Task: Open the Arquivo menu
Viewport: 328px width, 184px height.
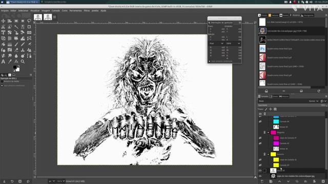Action: (5, 11)
